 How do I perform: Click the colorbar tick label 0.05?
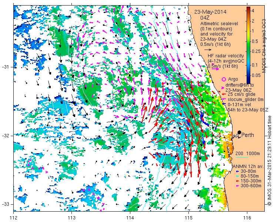[x=256, y=75]
